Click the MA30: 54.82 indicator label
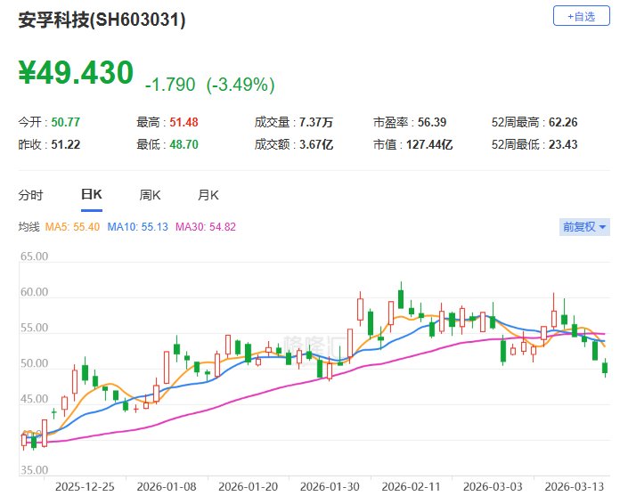Viewport: 628px width, 496px height. point(206,227)
